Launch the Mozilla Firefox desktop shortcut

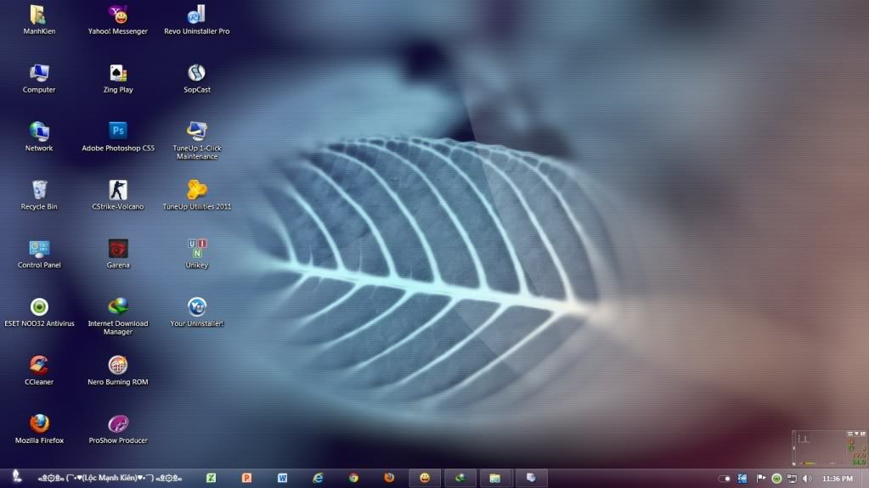(39, 429)
